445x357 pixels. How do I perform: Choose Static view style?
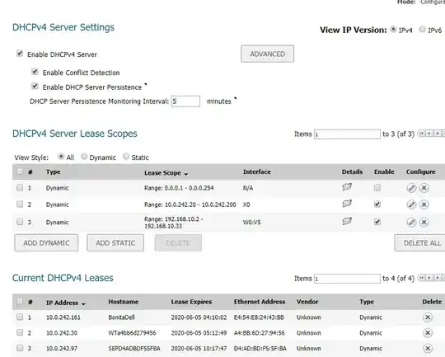point(126,157)
